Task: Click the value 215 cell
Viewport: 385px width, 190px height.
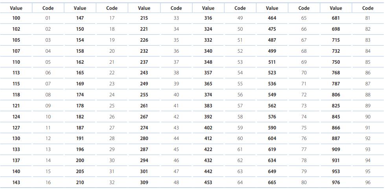Action: 144,18
